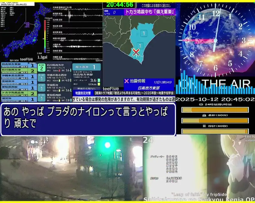Viewport: 255px width, 203px height.
Task: Open 愛知県西部 card with depth 40km
Action: [x=55, y=98]
